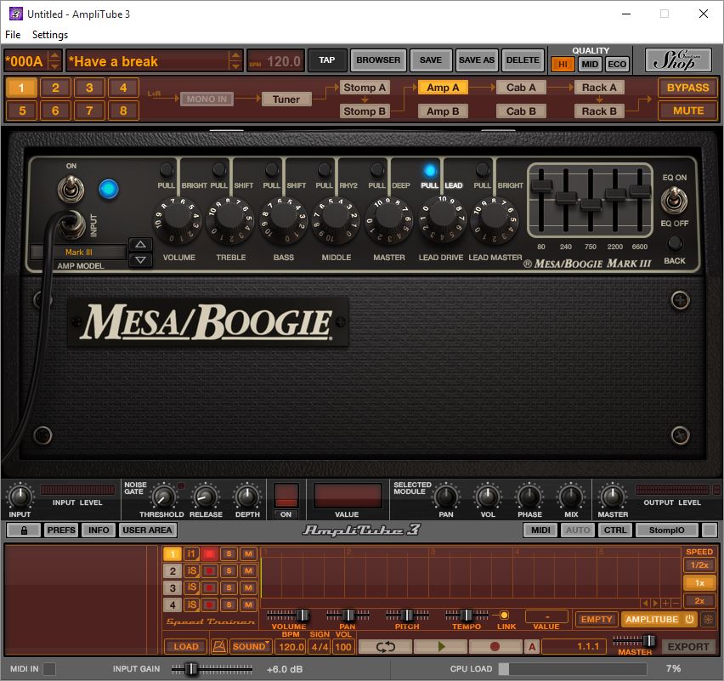Click the auto-punch A button
The height and width of the screenshot is (681, 724).
[x=532, y=646]
